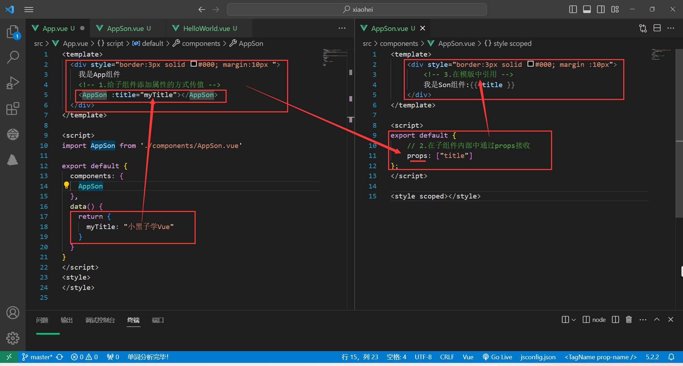Go forward using navigation arrow
The width and height of the screenshot is (683, 366).
click(x=216, y=10)
